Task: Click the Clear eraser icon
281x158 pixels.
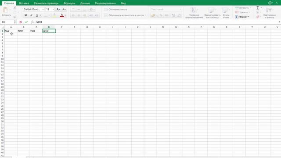Action: (x=258, y=17)
